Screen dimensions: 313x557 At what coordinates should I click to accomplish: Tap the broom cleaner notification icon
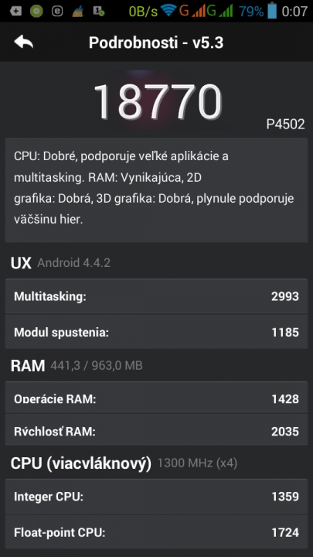point(78,11)
